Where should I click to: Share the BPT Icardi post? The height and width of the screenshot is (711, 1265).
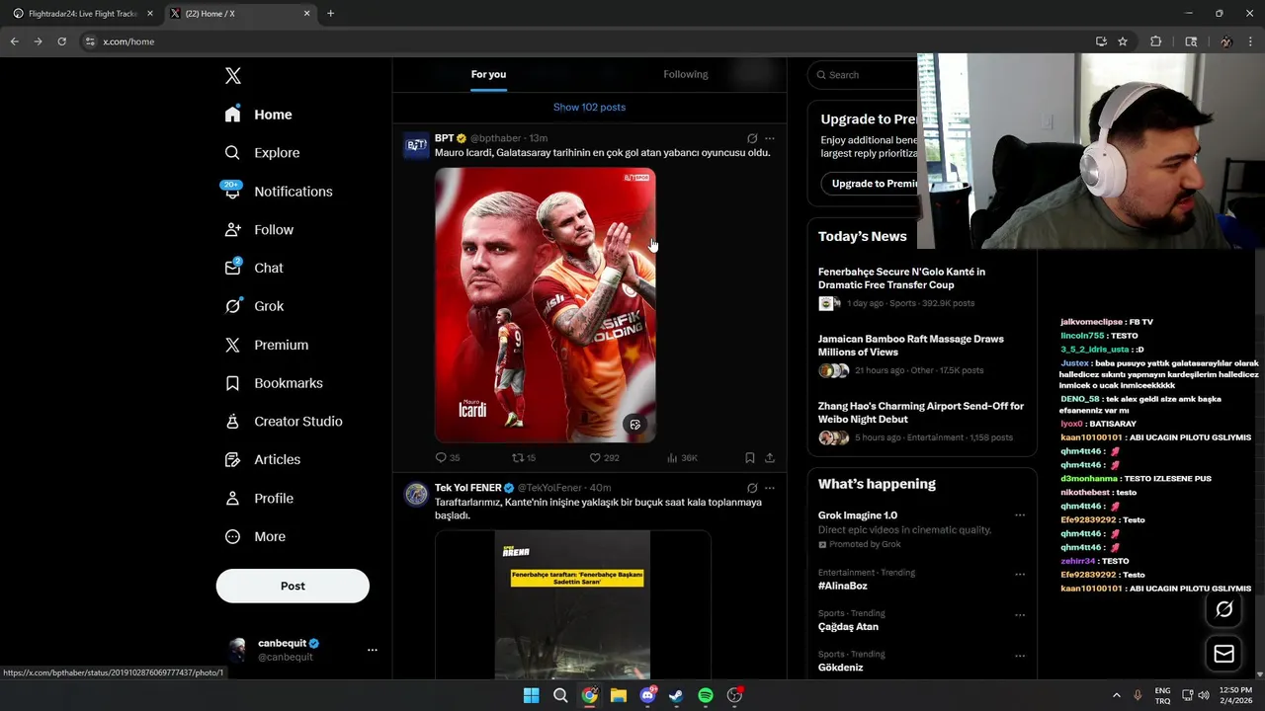click(x=770, y=458)
